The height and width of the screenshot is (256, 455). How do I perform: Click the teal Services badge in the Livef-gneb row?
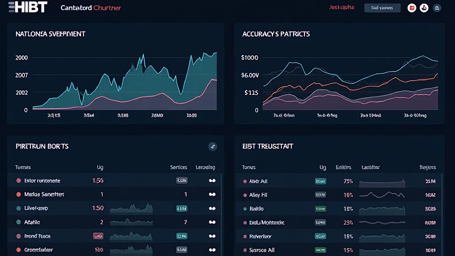[x=181, y=208]
